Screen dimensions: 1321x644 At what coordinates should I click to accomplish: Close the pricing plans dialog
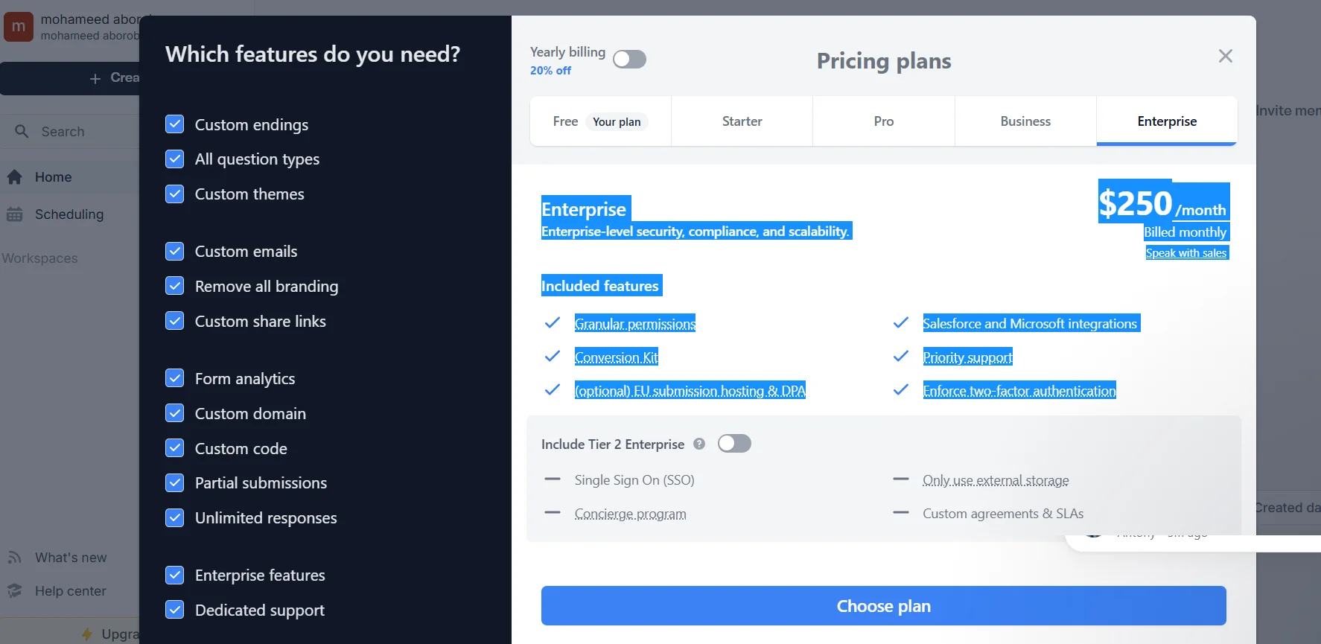point(1225,56)
